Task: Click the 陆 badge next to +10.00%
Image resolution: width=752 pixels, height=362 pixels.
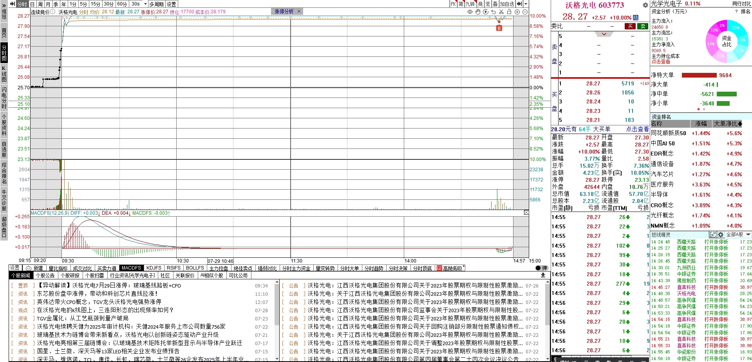Action: [x=636, y=18]
